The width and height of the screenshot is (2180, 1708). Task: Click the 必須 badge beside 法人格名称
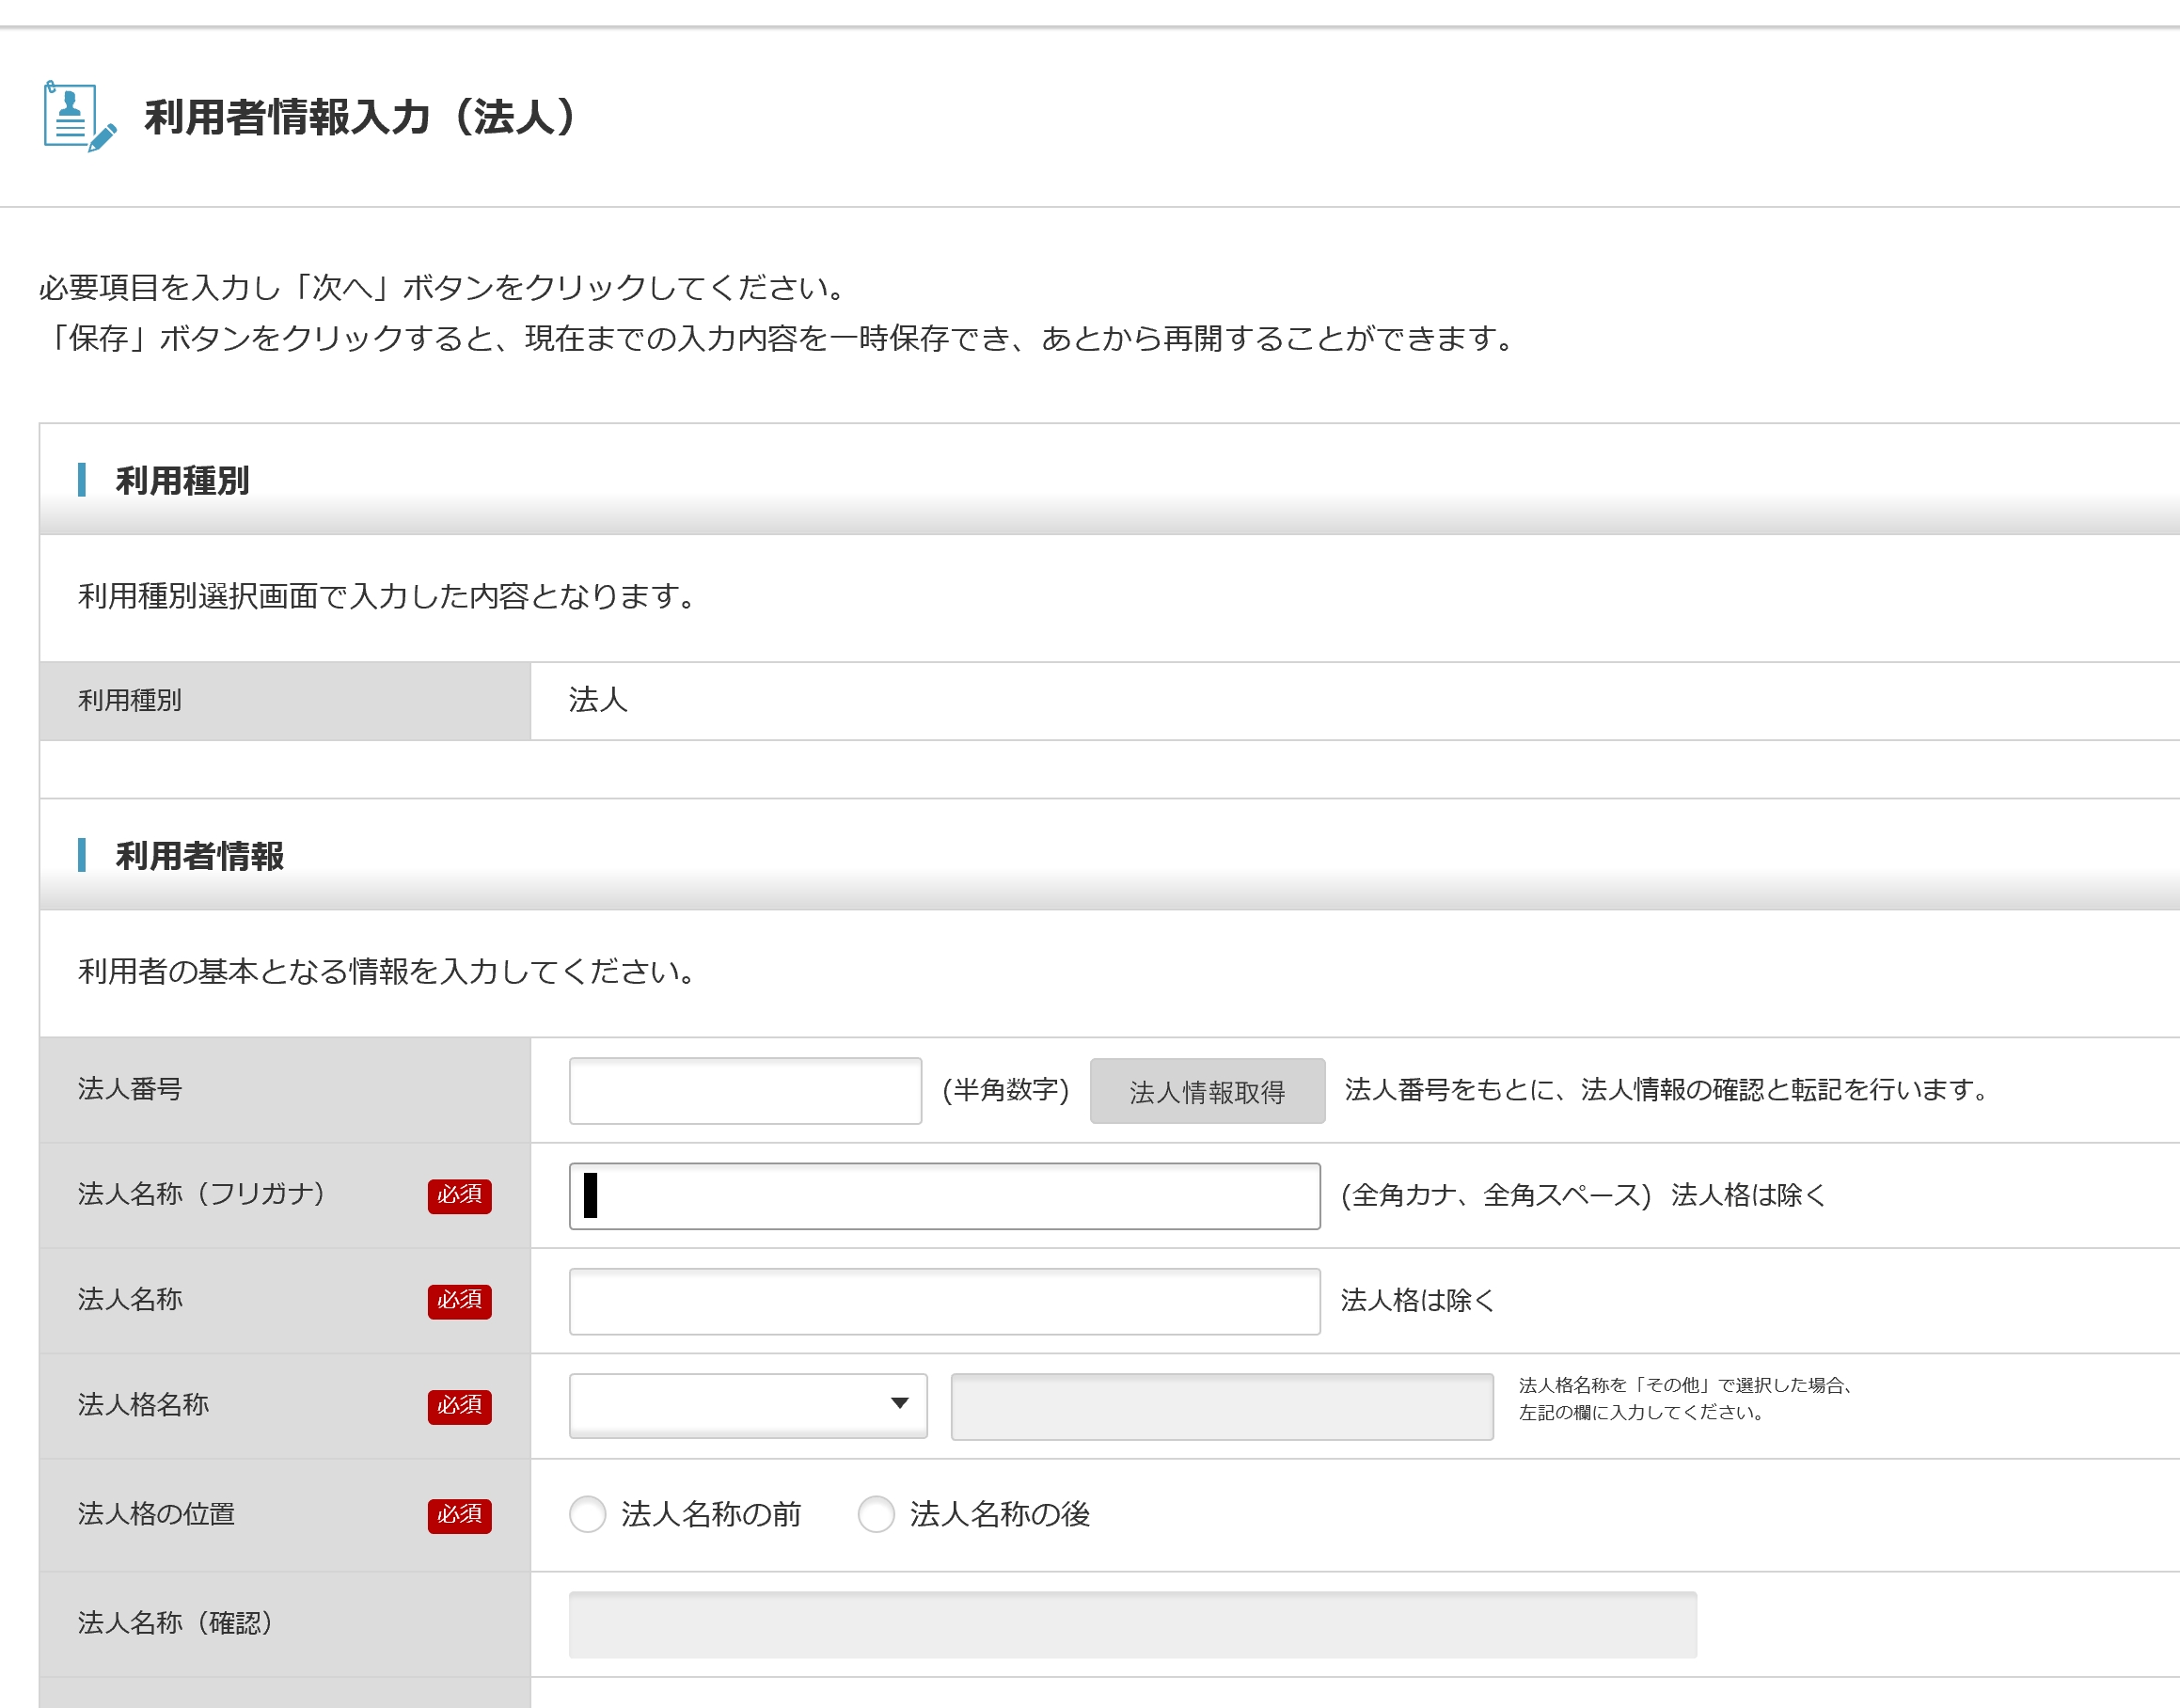[x=459, y=1405]
